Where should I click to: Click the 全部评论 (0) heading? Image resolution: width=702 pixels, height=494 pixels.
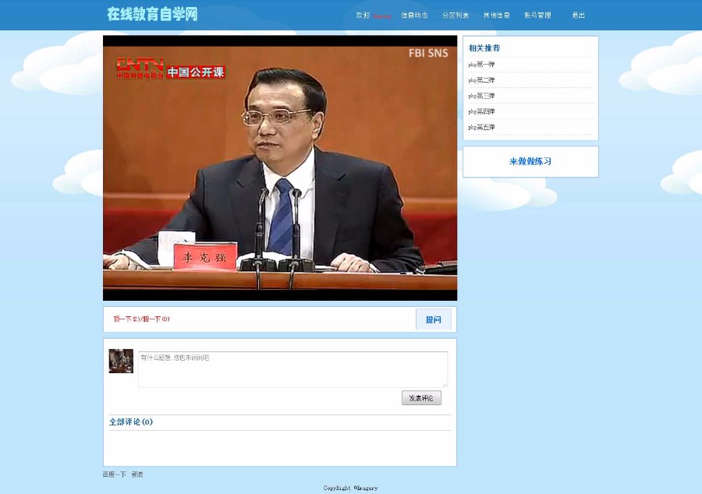click(131, 422)
